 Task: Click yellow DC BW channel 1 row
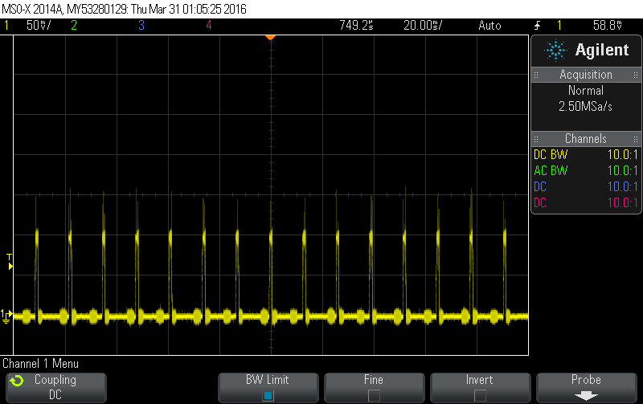point(586,154)
